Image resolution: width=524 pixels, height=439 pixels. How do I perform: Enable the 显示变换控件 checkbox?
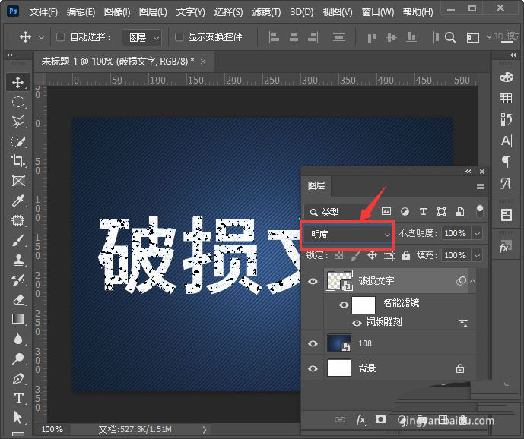179,36
